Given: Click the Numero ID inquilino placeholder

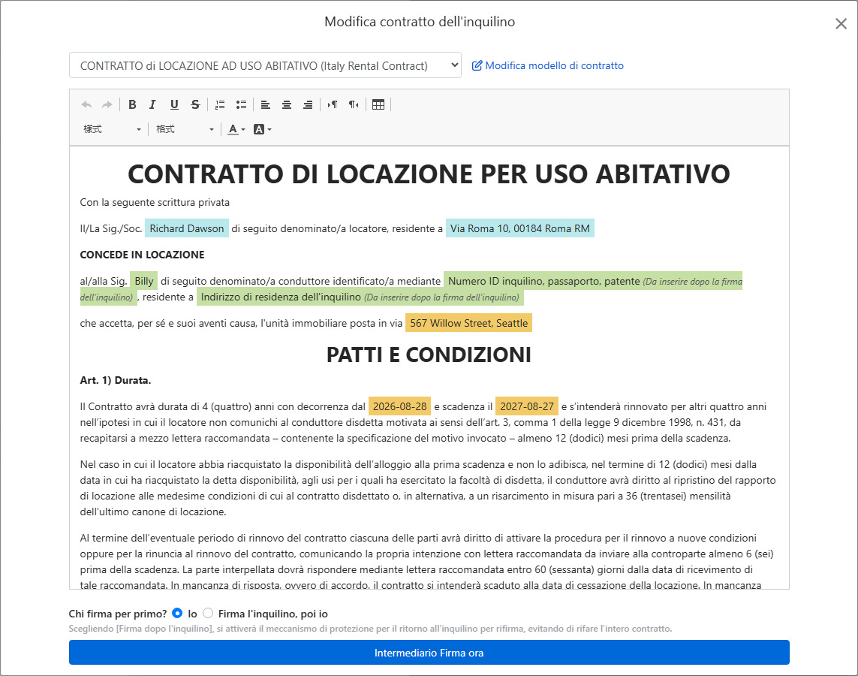Looking at the screenshot, I should pyautogui.click(x=593, y=282).
